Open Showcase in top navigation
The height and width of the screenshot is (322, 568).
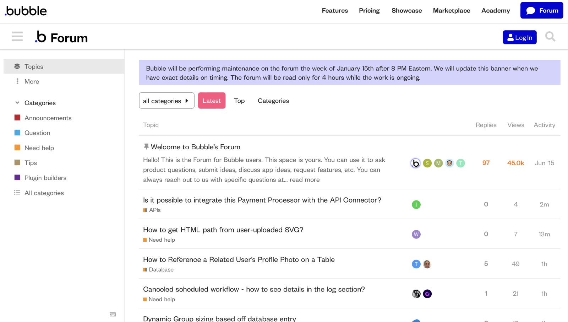406,11
